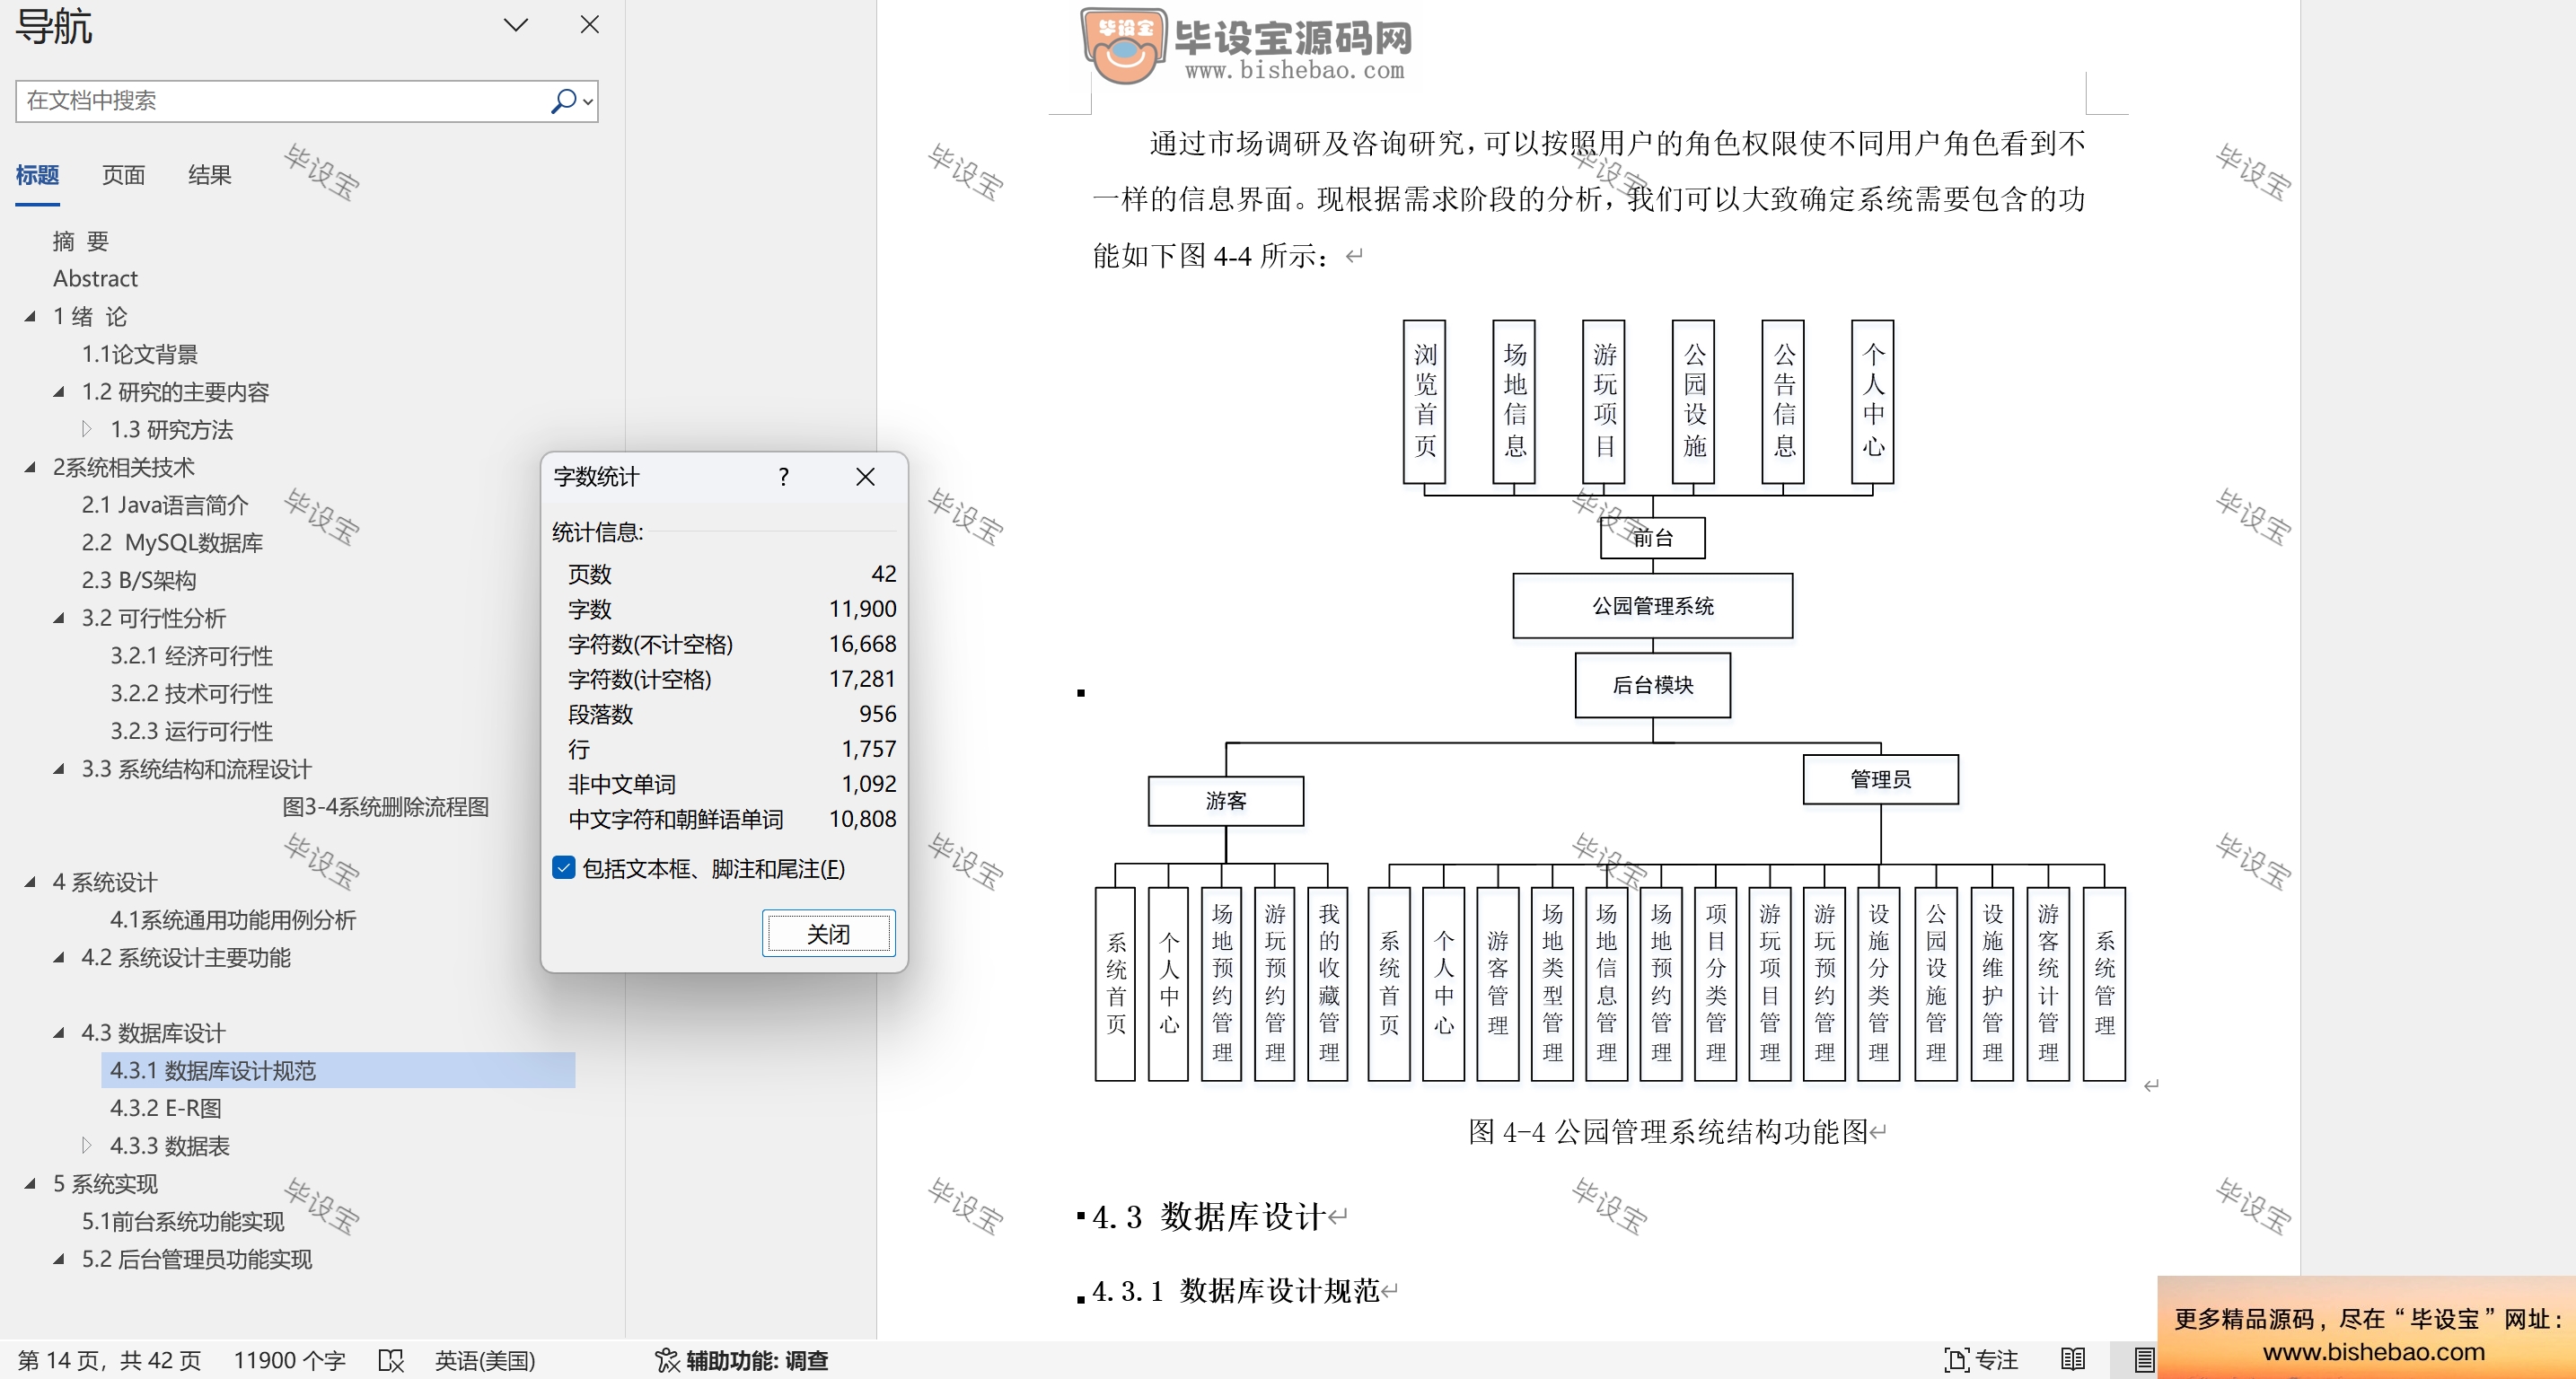
Task: Collapse the 4.2 系统设计主要功能 heading
Action: click(59, 957)
